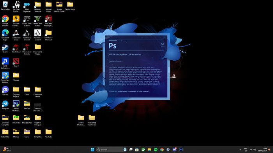Screen dimensions: 273x153
Task: Select the Photoshop Notes folder
Action: click(x=37, y=92)
